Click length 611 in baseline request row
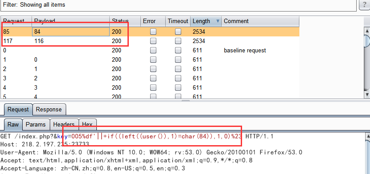 click(197, 51)
